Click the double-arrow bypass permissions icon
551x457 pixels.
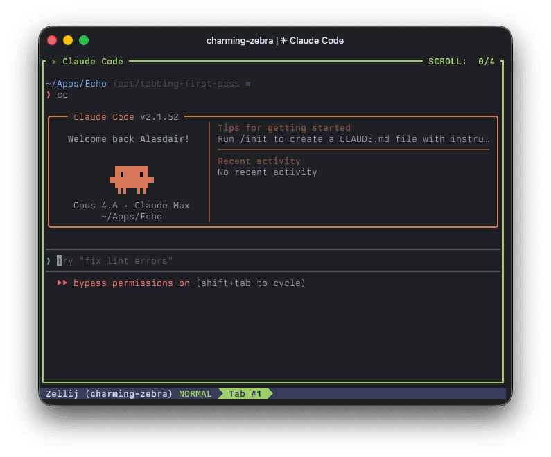pyautogui.click(x=62, y=283)
